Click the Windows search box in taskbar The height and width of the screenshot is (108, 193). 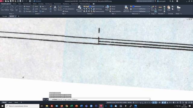pos(22,106)
